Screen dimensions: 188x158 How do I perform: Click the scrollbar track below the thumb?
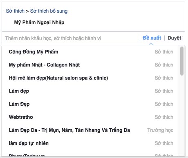pyautogui.click(x=182, y=116)
